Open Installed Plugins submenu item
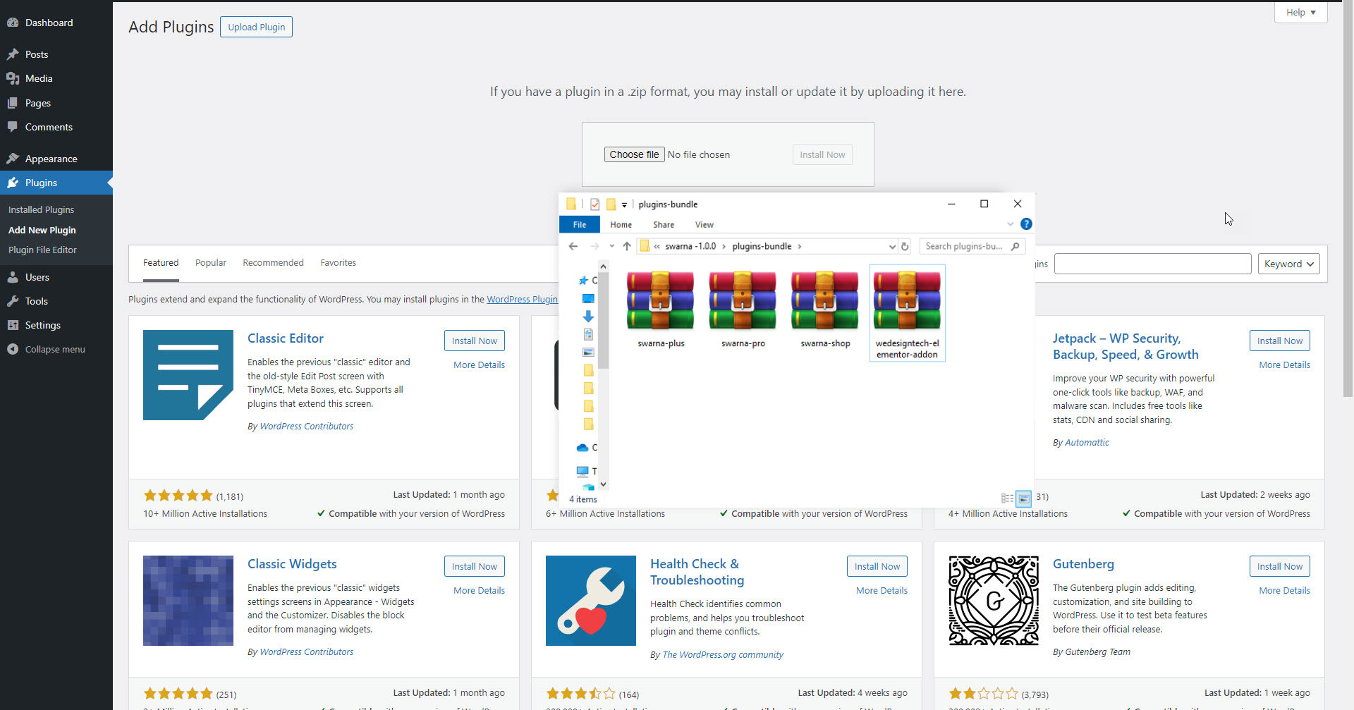 pyautogui.click(x=41, y=209)
